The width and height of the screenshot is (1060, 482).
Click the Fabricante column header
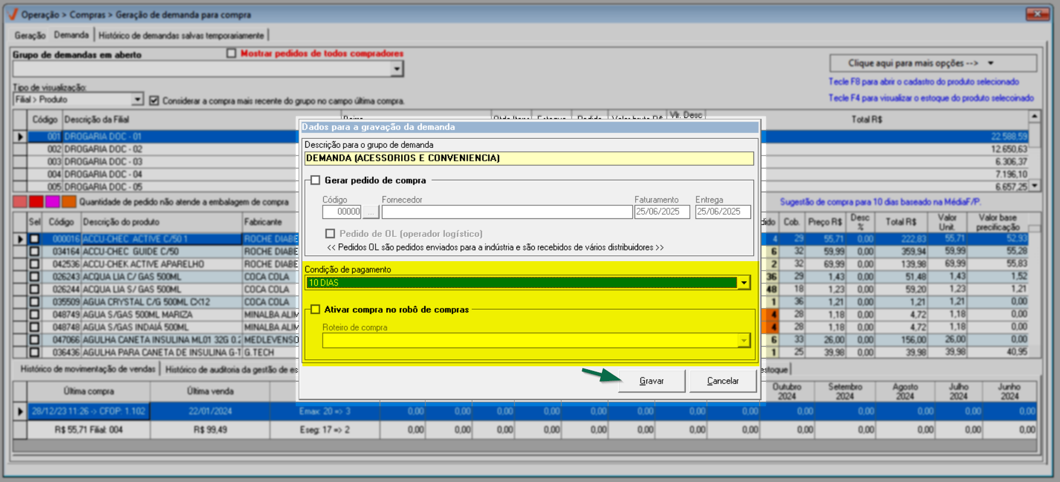pyautogui.click(x=270, y=222)
